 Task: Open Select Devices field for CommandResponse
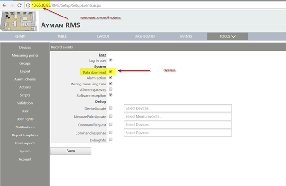coord(177,133)
